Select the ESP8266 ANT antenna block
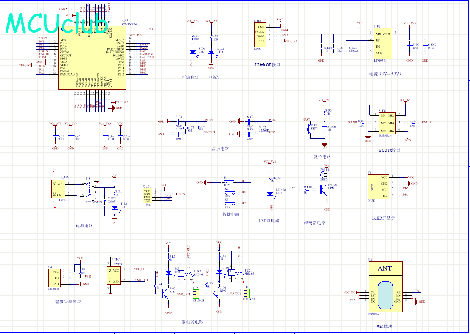 [x=385, y=268]
